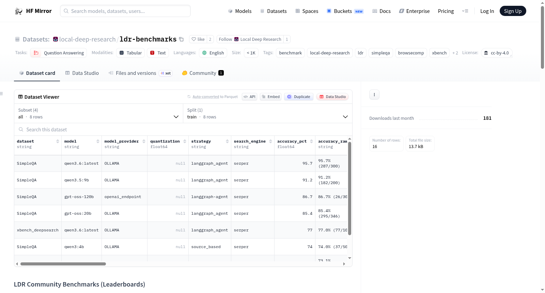This screenshot has height=293, width=545.
Task: Open the Docs navigation item
Action: [x=381, y=11]
